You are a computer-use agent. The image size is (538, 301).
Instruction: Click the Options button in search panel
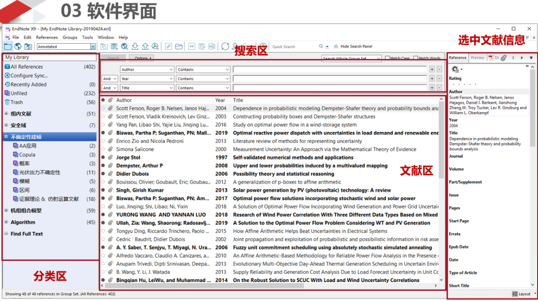[x=141, y=58]
